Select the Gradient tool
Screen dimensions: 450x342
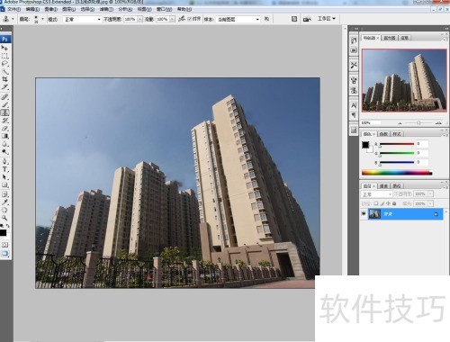[4, 136]
